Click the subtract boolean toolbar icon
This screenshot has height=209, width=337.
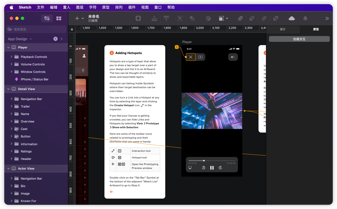(x=252, y=18)
